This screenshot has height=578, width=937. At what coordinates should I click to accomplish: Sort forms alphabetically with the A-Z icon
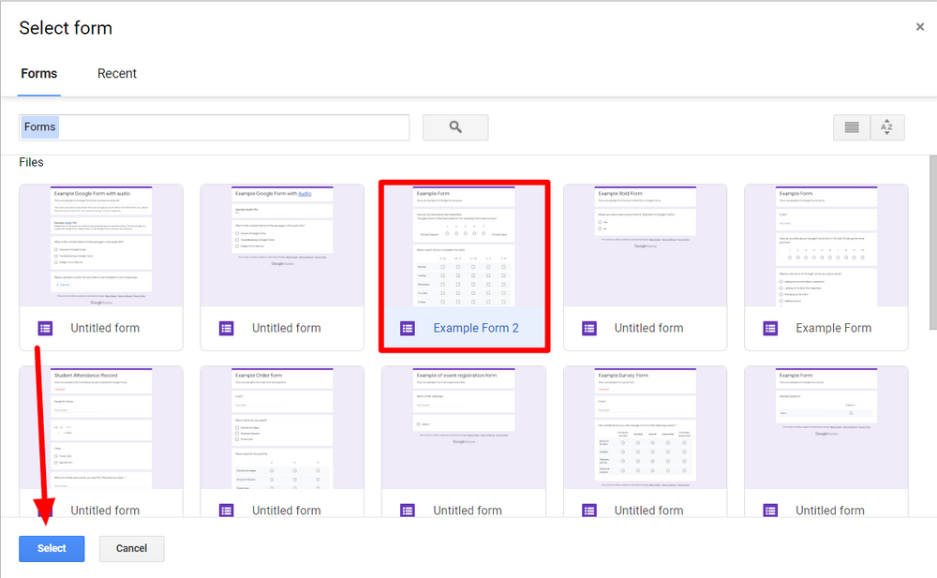(x=886, y=126)
